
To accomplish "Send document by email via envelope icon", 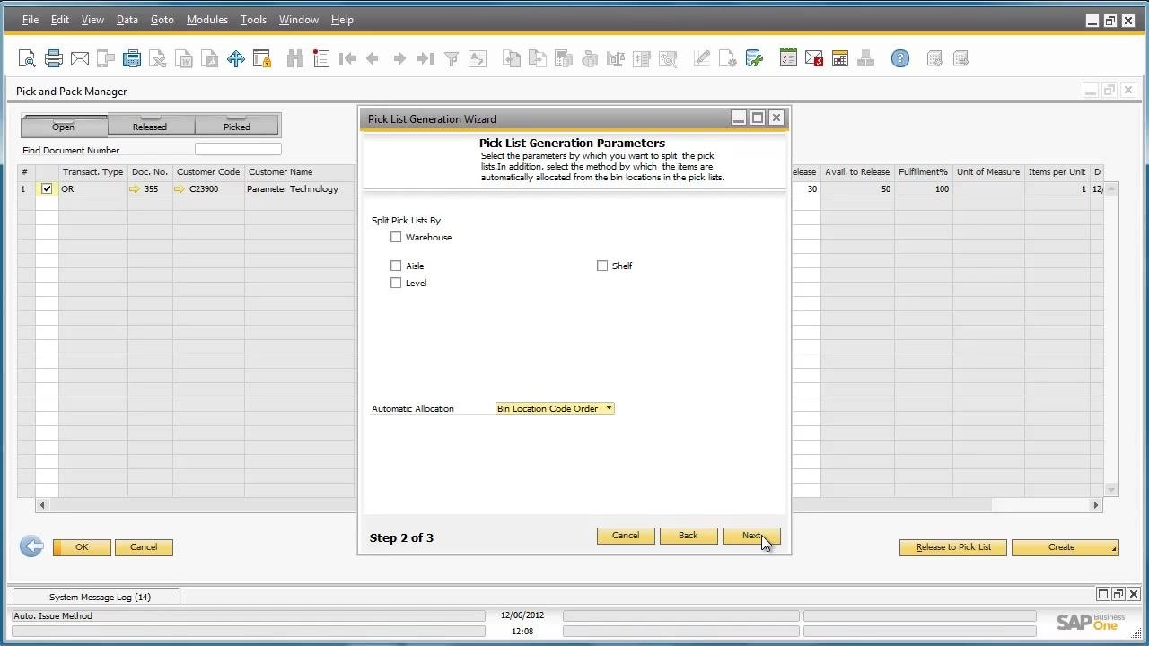I will pos(80,59).
